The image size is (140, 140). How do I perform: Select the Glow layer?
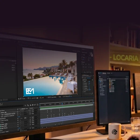click(x=2, y=122)
